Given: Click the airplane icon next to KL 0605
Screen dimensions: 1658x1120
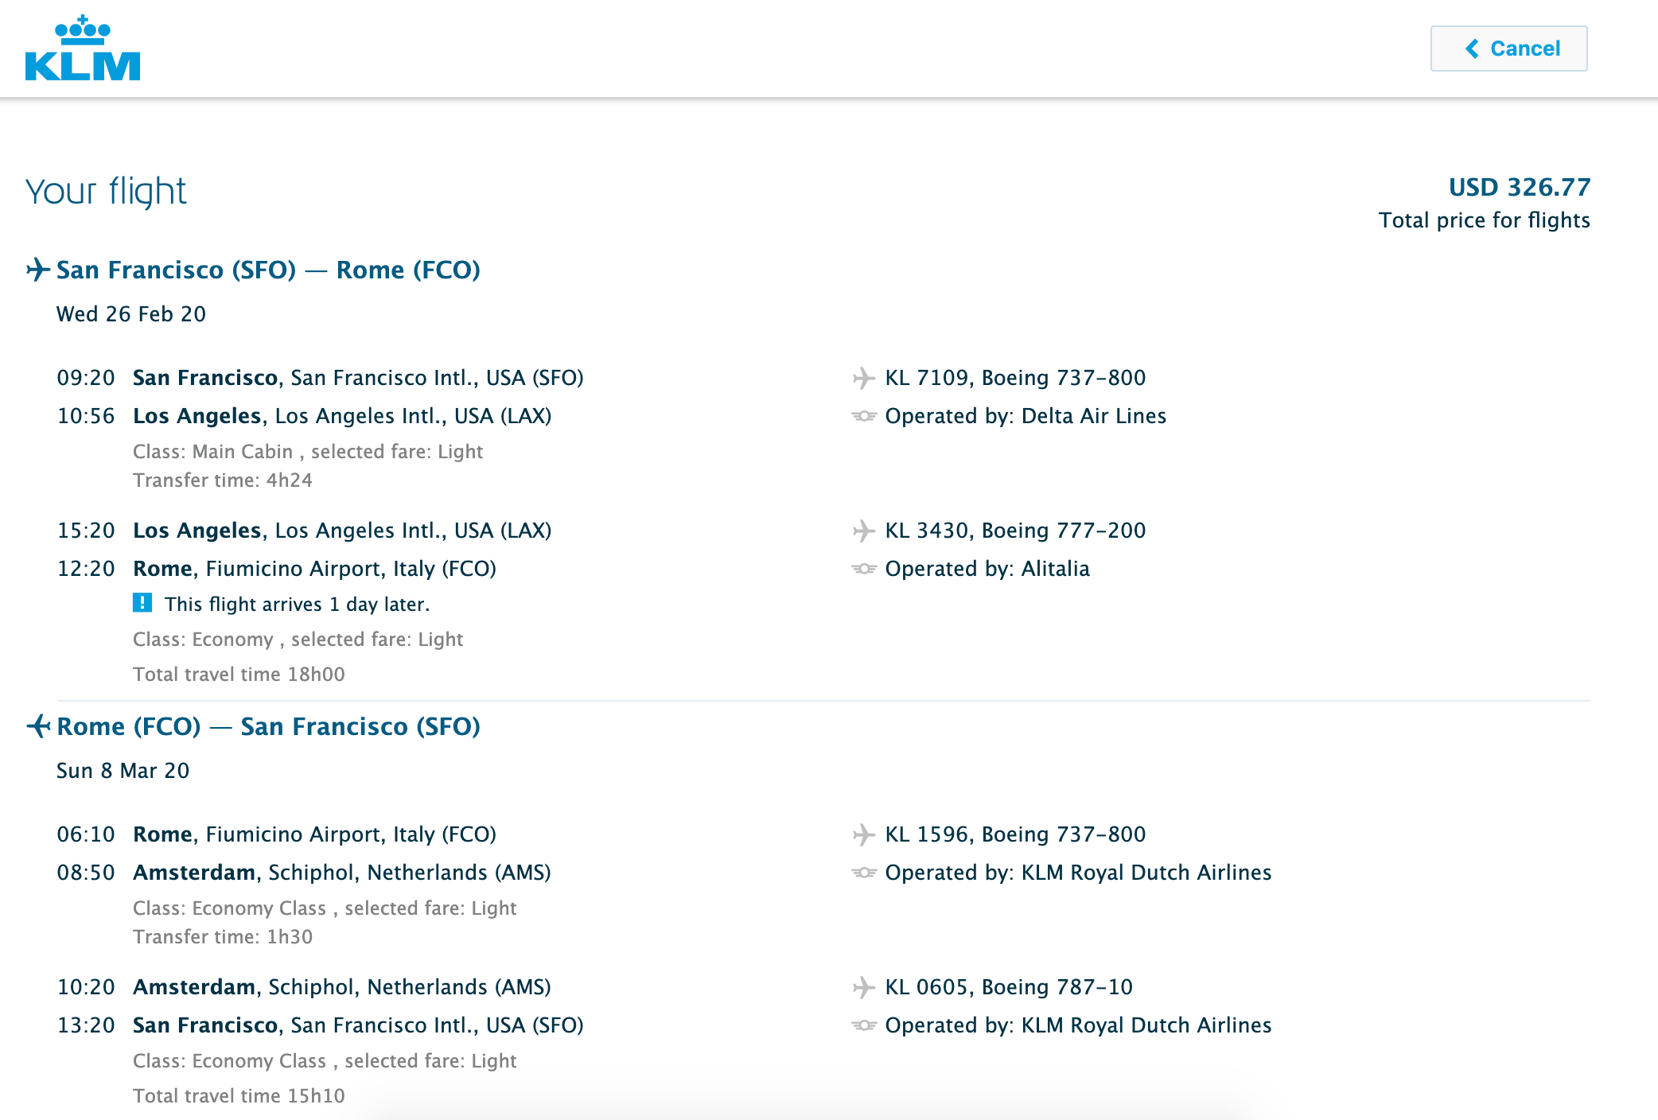Looking at the screenshot, I should [x=863, y=987].
